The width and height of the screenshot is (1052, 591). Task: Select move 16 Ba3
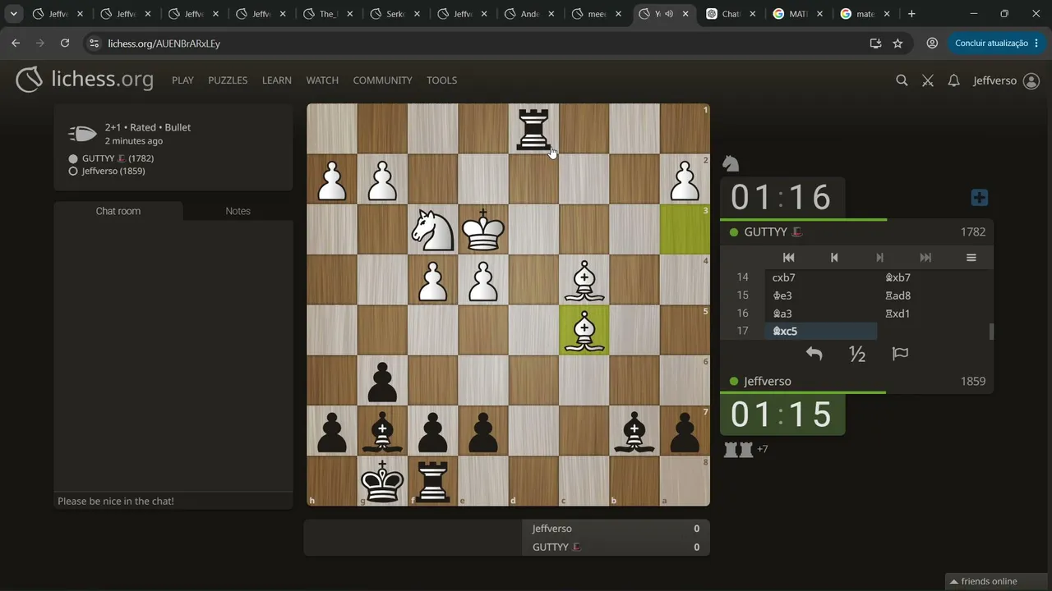point(821,314)
